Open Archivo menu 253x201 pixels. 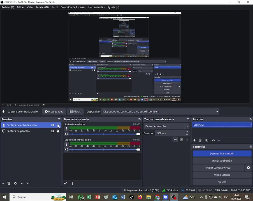(8, 7)
